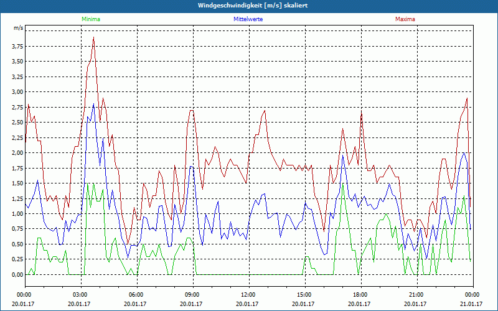Click the 06:00 time label
The height and width of the screenshot is (311, 498).
click(x=137, y=295)
